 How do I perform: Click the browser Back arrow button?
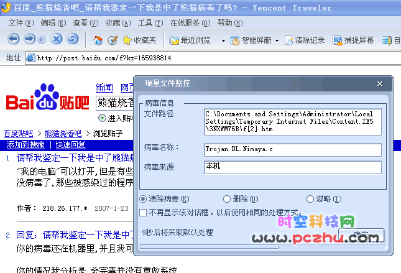click(x=13, y=39)
